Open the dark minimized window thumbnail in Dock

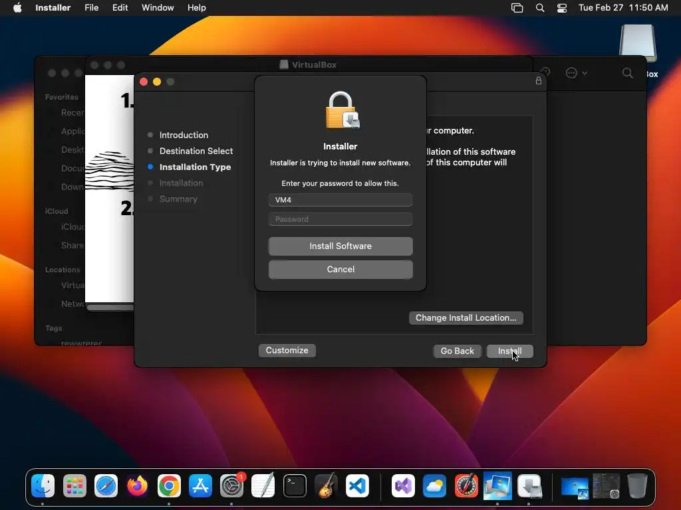pos(606,485)
